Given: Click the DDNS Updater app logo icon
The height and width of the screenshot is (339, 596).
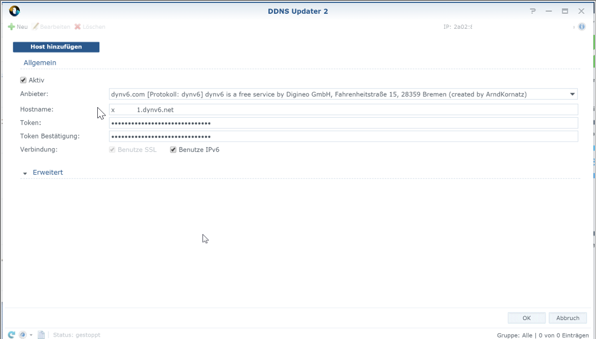Looking at the screenshot, I should (x=14, y=11).
